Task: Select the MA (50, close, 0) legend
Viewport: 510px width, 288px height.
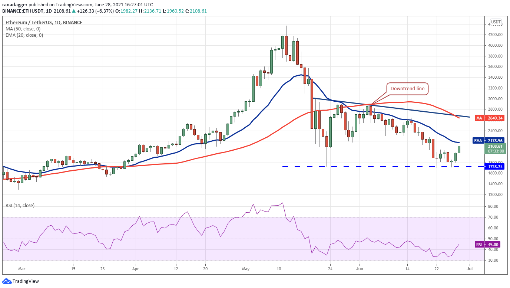Action: (23, 29)
